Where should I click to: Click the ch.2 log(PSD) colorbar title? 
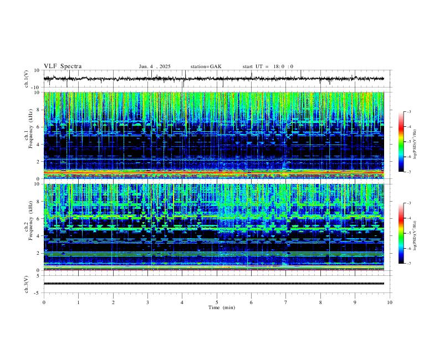[x=415, y=235]
